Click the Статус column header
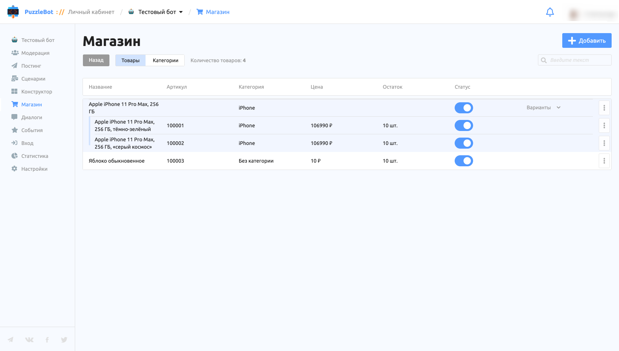Viewport: 619px width, 351px height. [x=462, y=87]
